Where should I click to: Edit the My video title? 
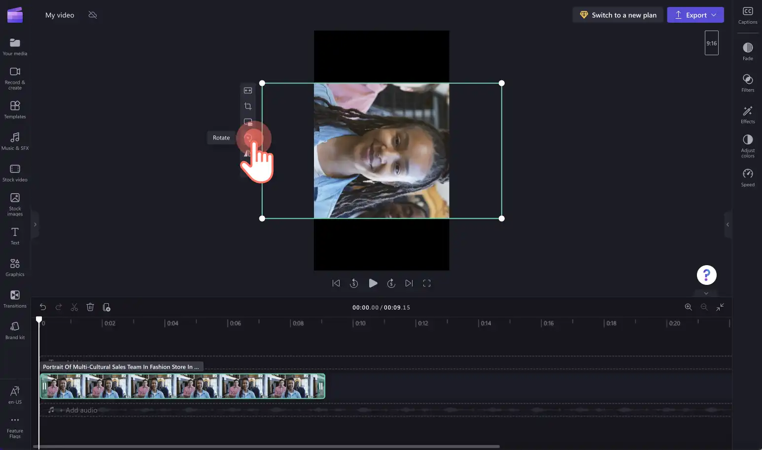coord(60,15)
